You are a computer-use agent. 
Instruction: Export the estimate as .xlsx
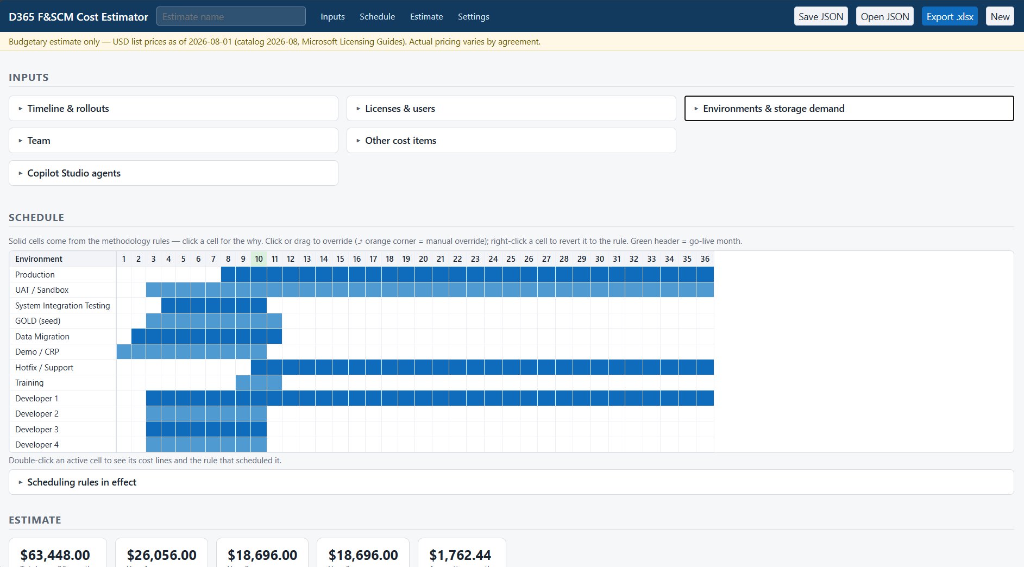[x=950, y=16]
